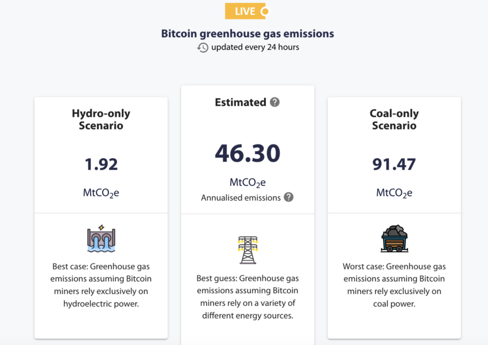This screenshot has height=345, width=488.
Task: Click the updated every 24 hours text
Action: point(255,47)
